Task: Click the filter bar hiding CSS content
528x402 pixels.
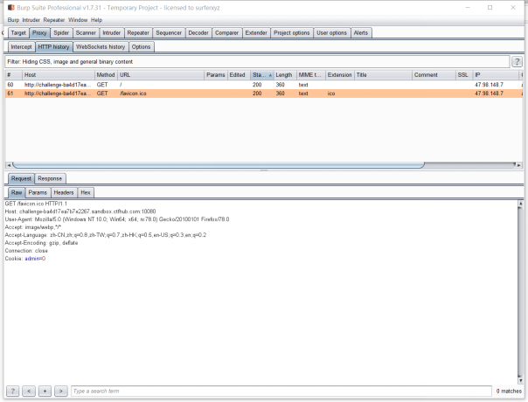Action: [x=257, y=62]
